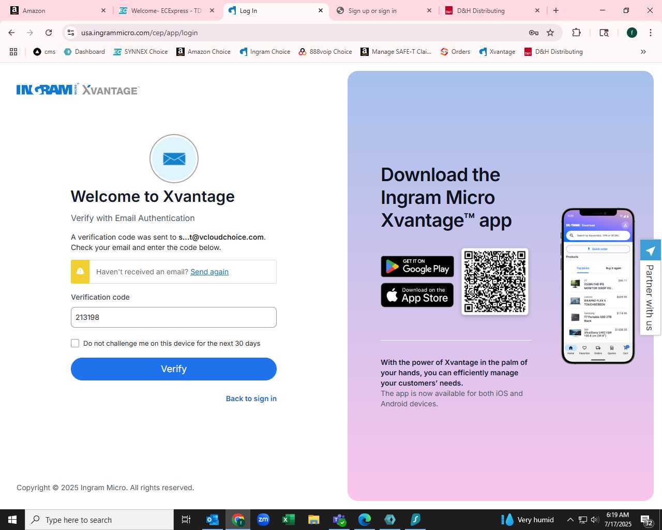Open the Ingram Choice bookmark
This screenshot has height=530, width=662.
point(265,52)
